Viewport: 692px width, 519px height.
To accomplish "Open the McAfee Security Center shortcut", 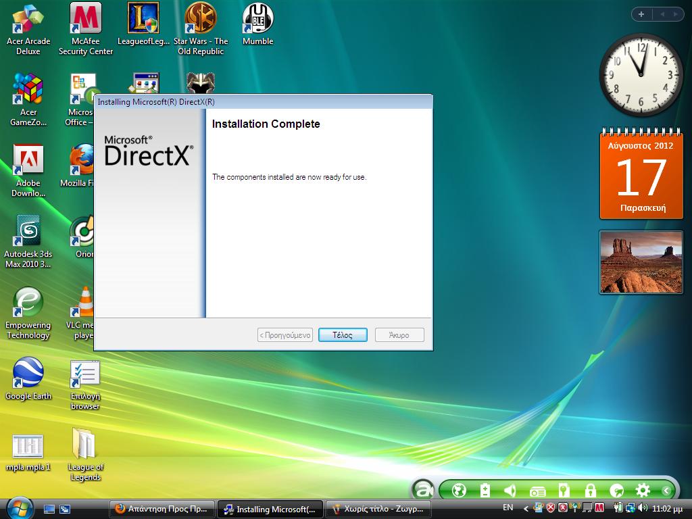I will click(x=86, y=30).
